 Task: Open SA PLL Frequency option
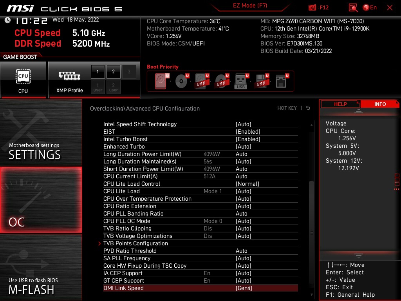coord(200,258)
